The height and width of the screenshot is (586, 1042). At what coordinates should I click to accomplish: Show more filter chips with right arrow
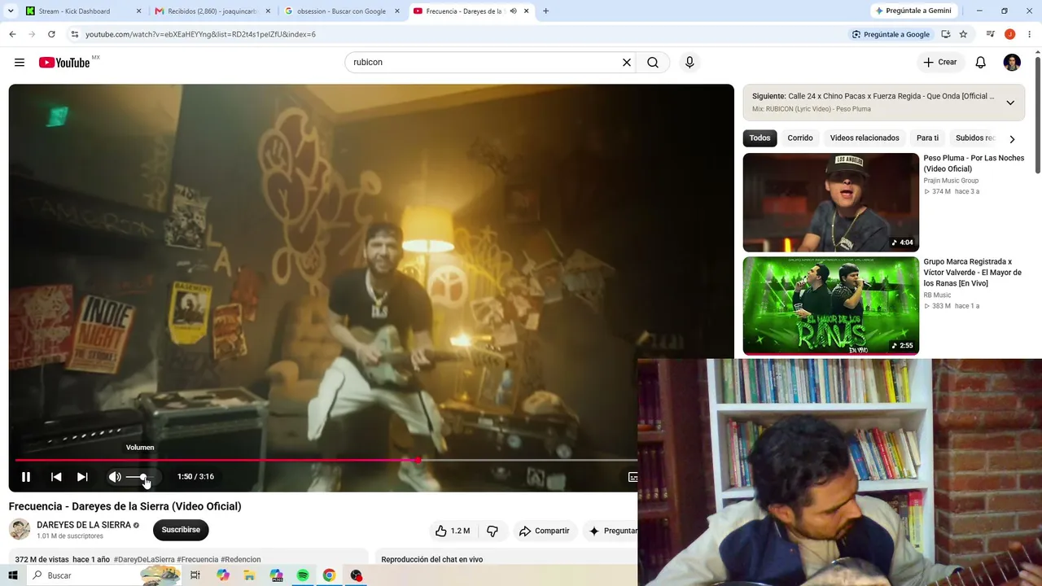(x=1012, y=139)
